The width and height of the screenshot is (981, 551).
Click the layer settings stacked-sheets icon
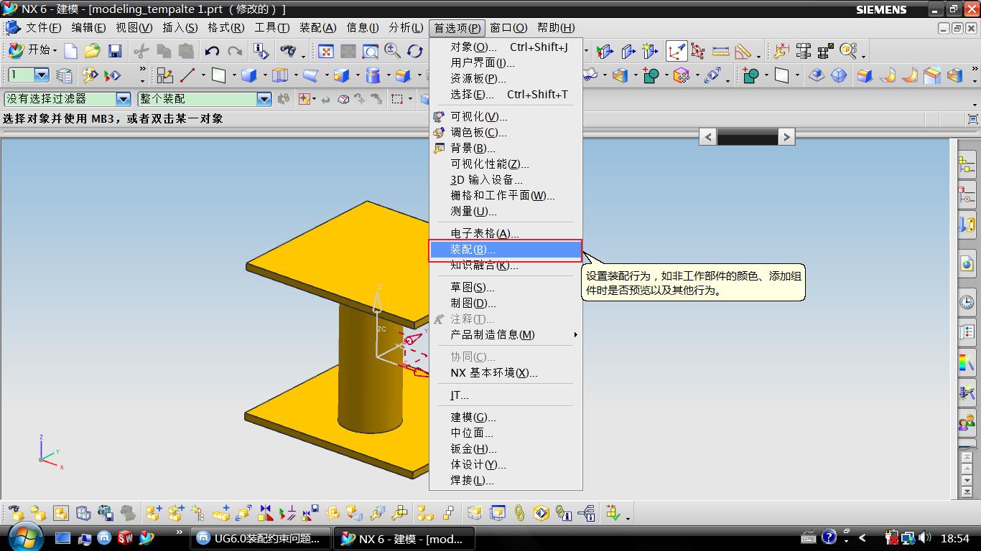(64, 75)
